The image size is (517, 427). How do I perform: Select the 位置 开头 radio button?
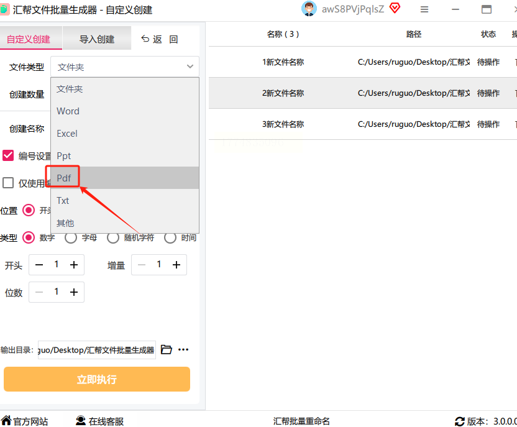pyautogui.click(x=29, y=210)
